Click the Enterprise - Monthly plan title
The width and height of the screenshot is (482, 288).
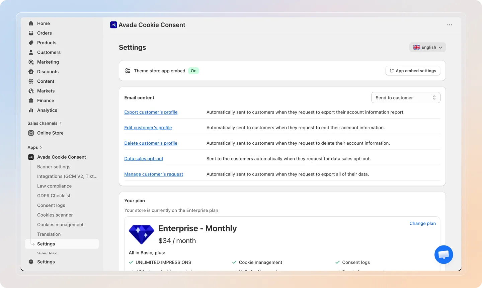[x=197, y=228]
